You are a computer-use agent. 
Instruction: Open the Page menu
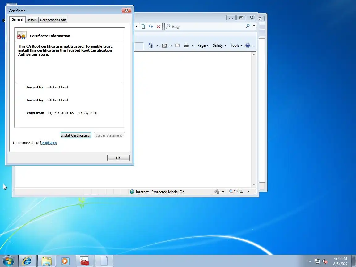pyautogui.click(x=203, y=45)
